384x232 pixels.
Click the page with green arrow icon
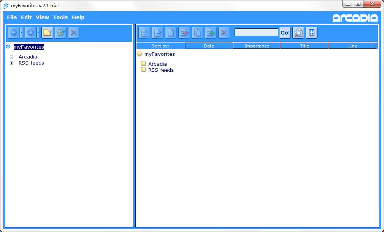(211, 33)
